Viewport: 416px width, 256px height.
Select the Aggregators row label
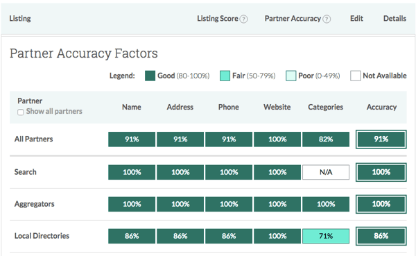34,204
